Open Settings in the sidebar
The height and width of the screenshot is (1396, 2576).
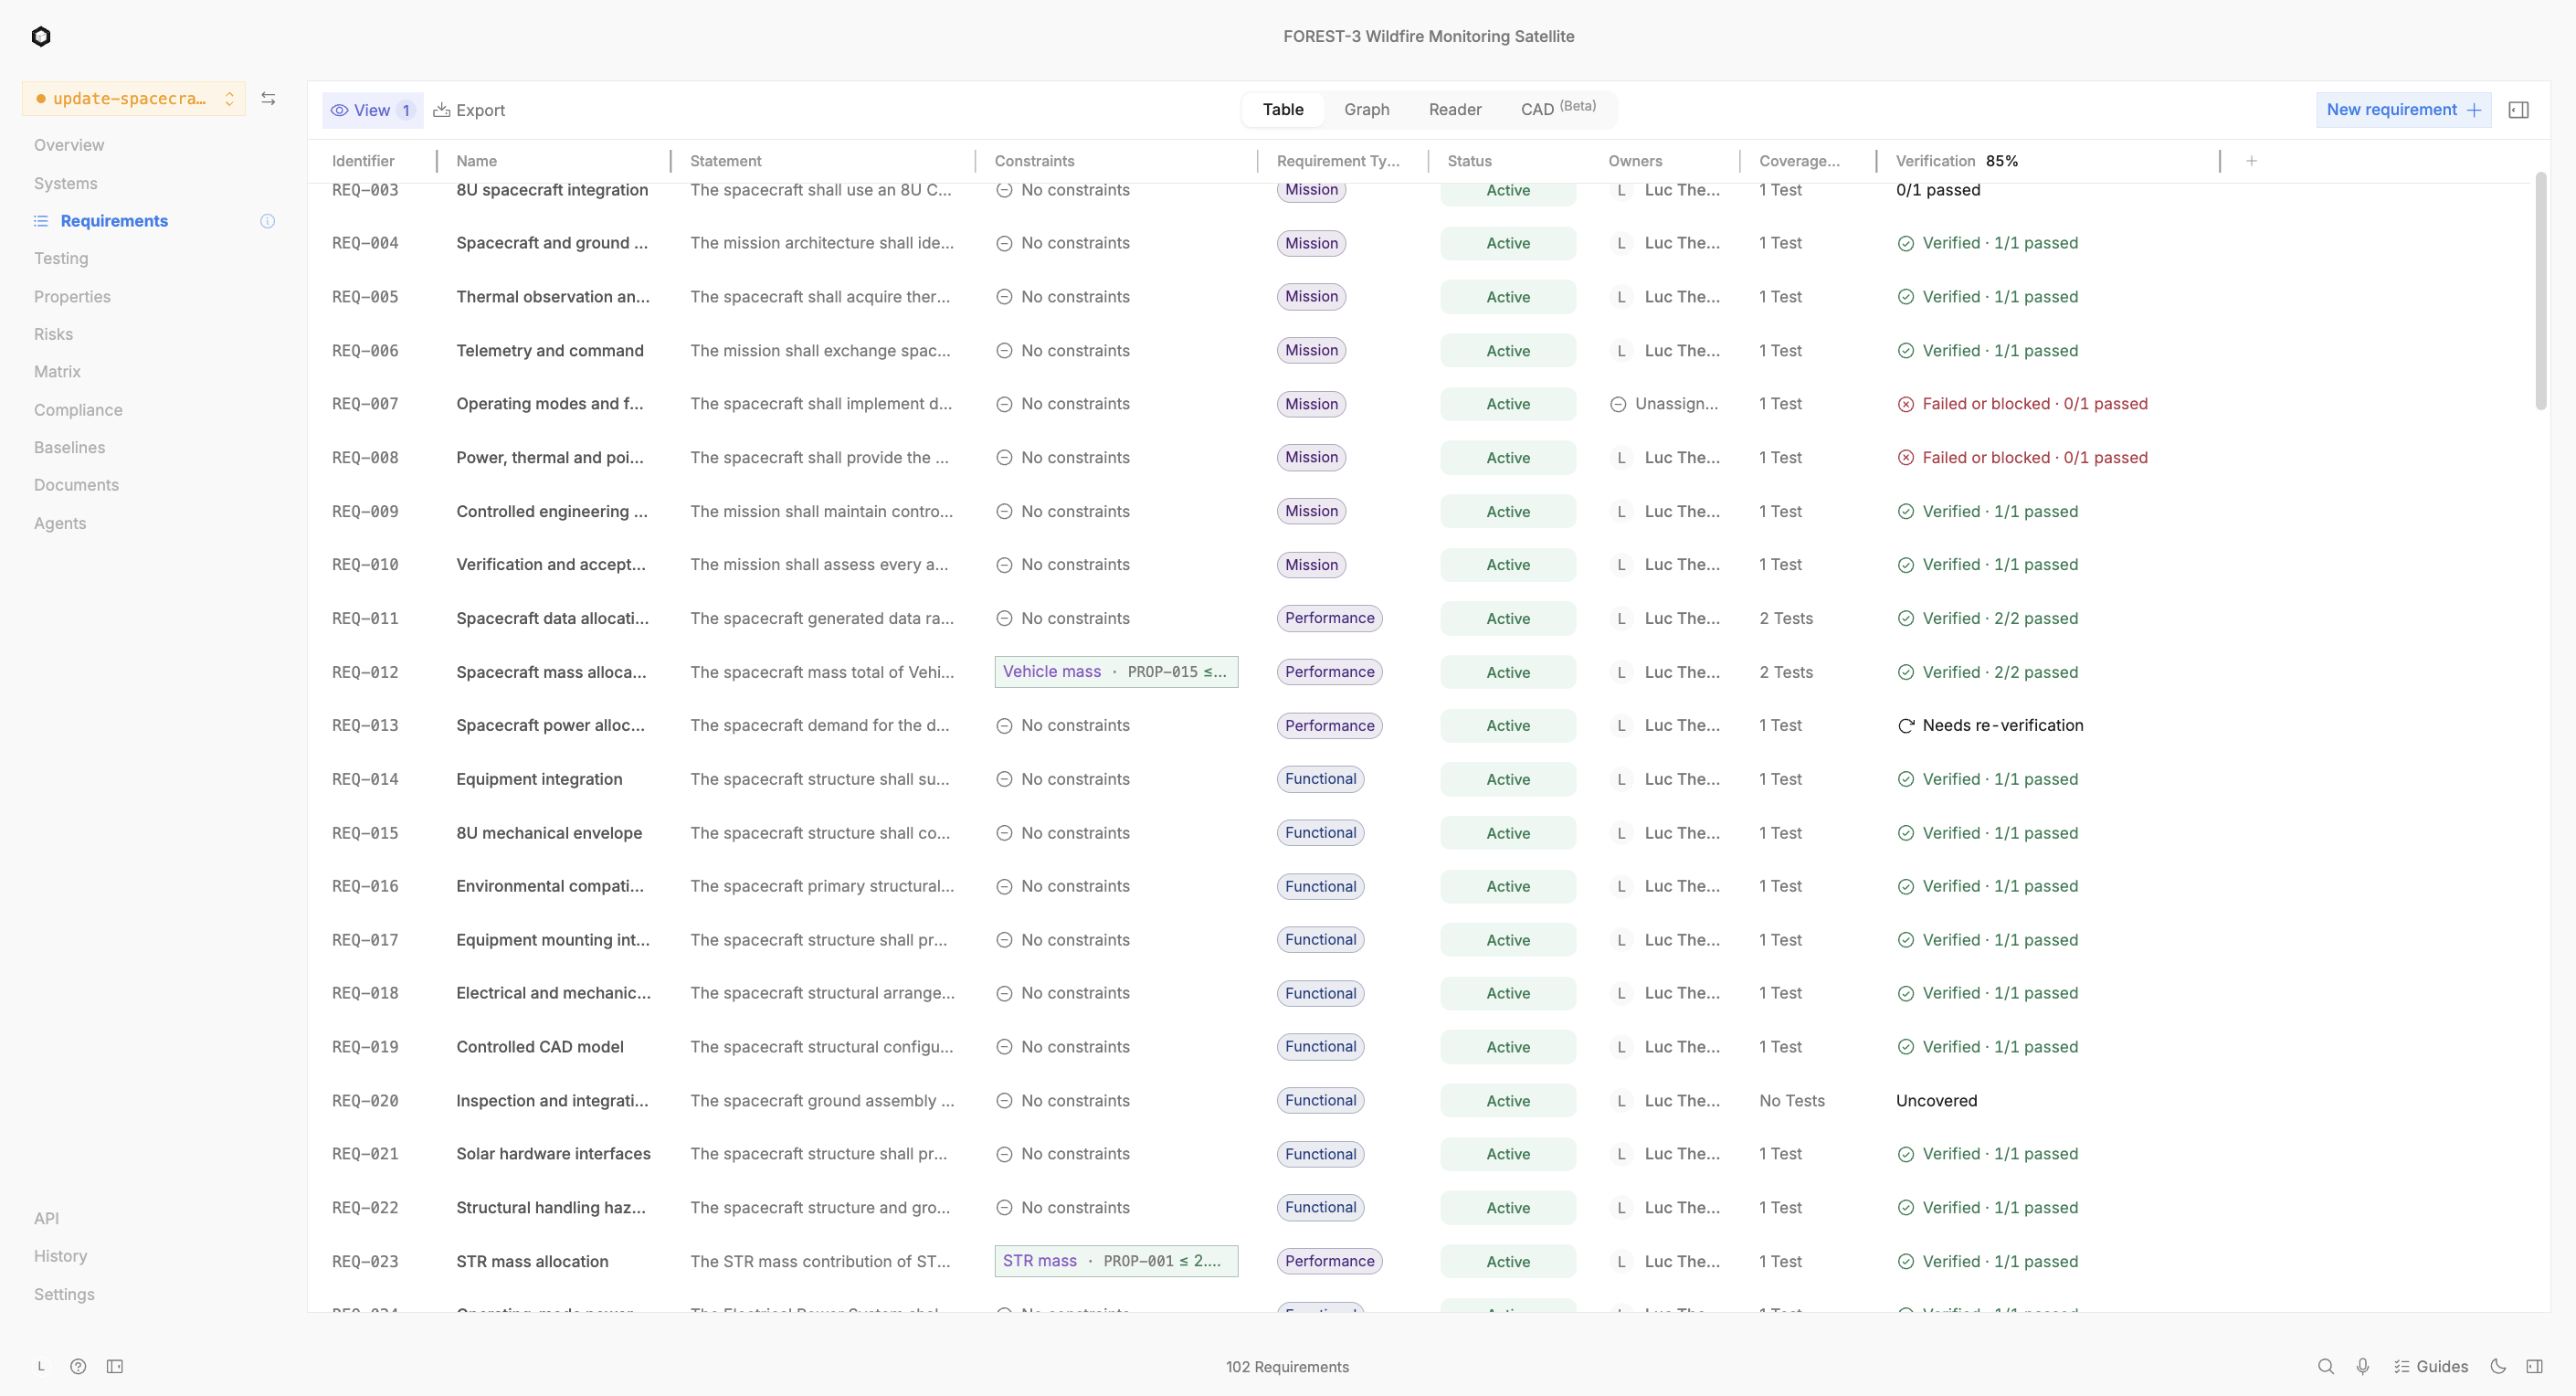[x=64, y=1294]
